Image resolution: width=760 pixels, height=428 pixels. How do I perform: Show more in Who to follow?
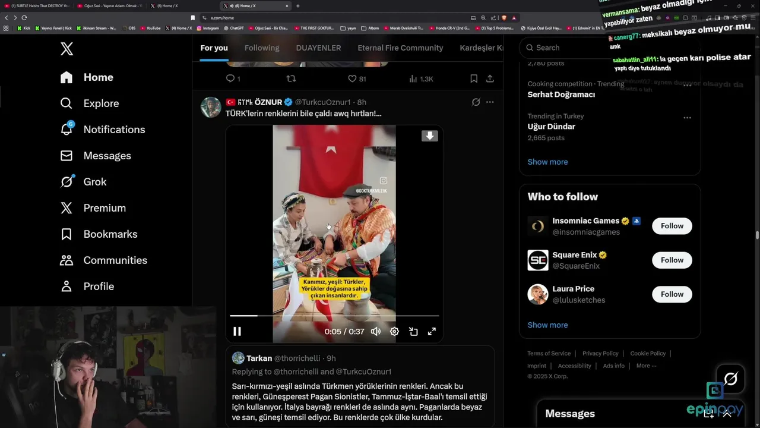[x=547, y=325]
